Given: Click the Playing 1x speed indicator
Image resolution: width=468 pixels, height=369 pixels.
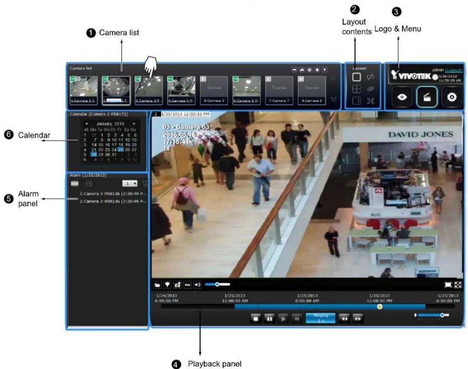Looking at the screenshot, I should click(x=320, y=318).
